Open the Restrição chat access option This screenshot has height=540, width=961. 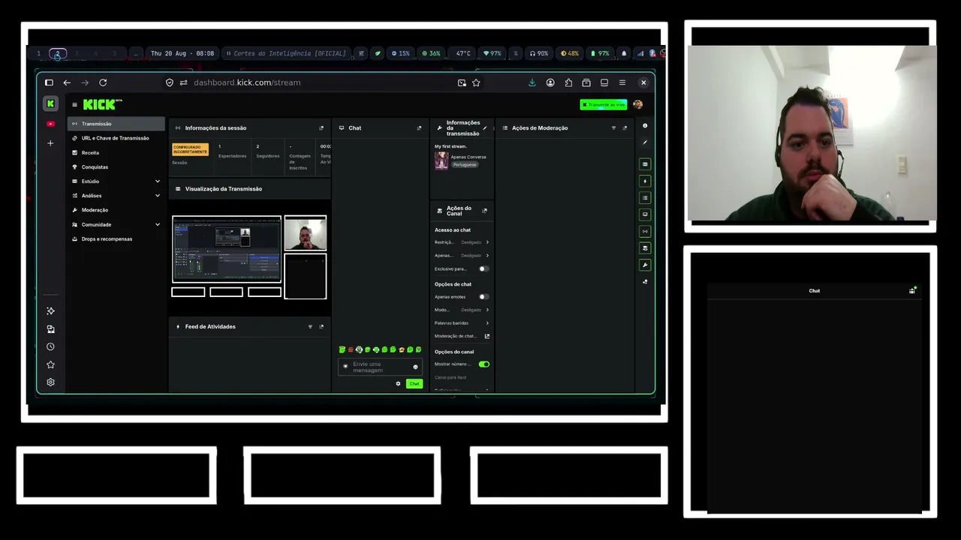tap(462, 242)
